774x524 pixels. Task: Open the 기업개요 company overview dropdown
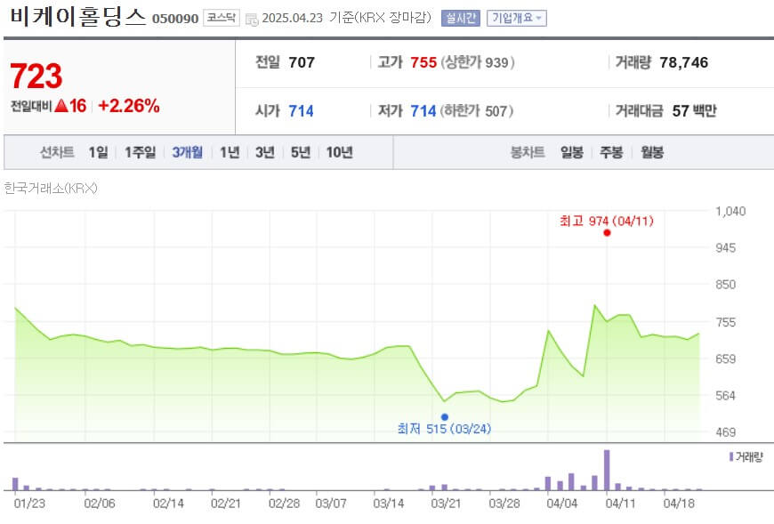(x=516, y=17)
